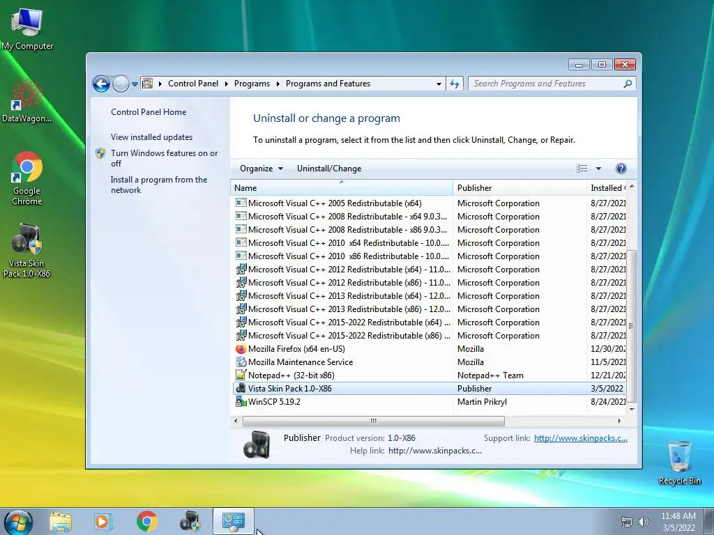Click the Notepad++ program icon
Image resolution: width=714 pixels, height=535 pixels.
[241, 375]
